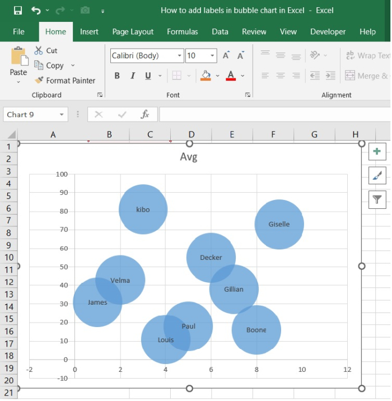This screenshot has width=392, height=401.
Task: Click the Chart Elements plus button
Action: click(377, 152)
